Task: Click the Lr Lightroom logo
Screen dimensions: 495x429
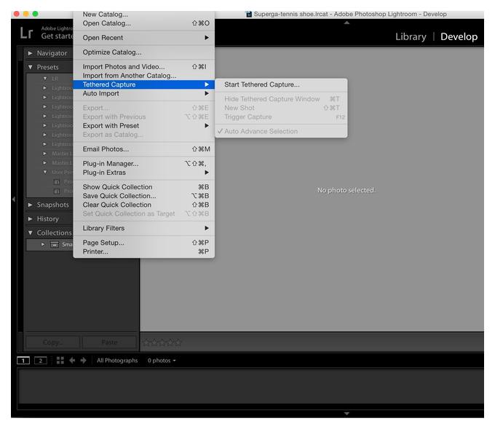Action: coord(26,33)
